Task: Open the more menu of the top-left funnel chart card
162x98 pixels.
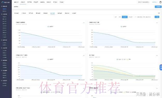Action: (84, 23)
